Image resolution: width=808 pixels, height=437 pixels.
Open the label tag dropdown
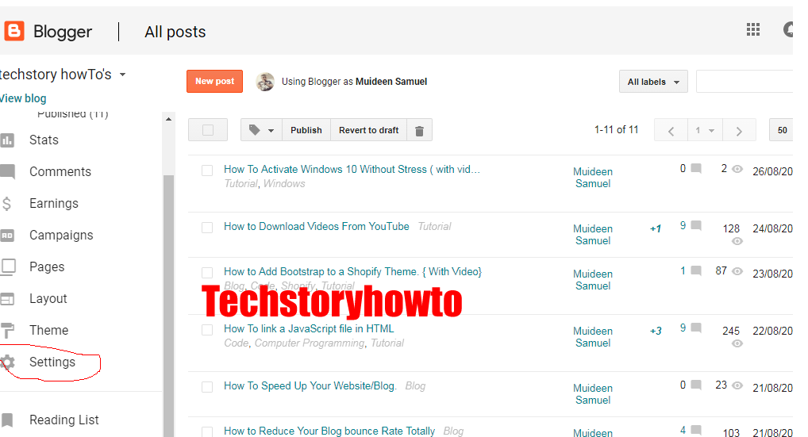coord(261,130)
